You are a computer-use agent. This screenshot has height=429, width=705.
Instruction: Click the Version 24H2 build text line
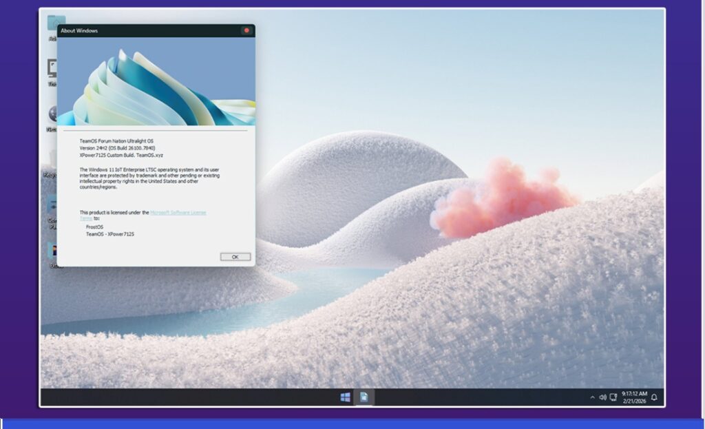tap(118, 148)
